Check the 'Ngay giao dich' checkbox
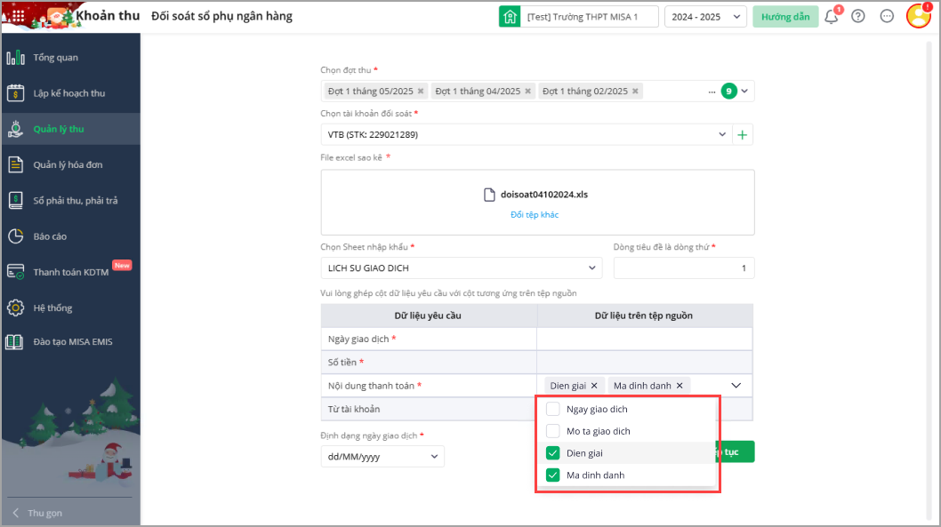This screenshot has height=527, width=941. [x=552, y=410]
